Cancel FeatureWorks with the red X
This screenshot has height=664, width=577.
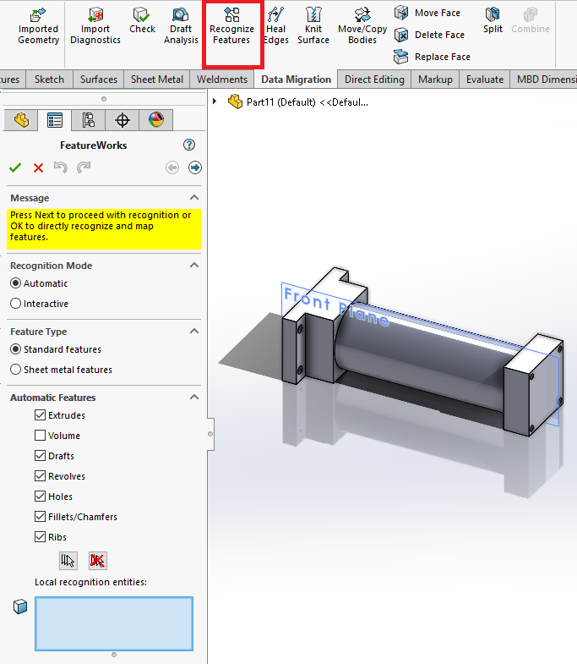tap(38, 167)
